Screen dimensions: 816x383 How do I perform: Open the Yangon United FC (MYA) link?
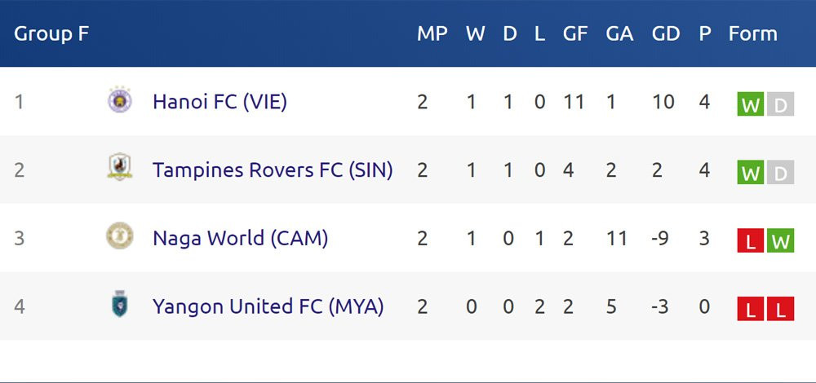(x=268, y=306)
